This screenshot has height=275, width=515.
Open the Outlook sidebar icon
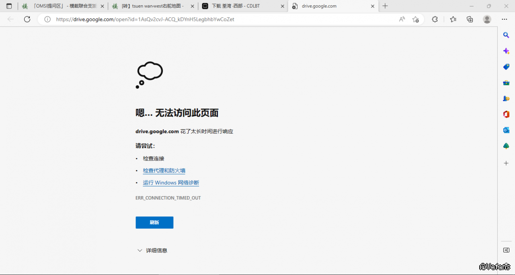click(506, 130)
